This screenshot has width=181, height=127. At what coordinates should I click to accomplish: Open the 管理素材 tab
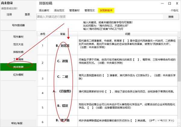point(75,10)
